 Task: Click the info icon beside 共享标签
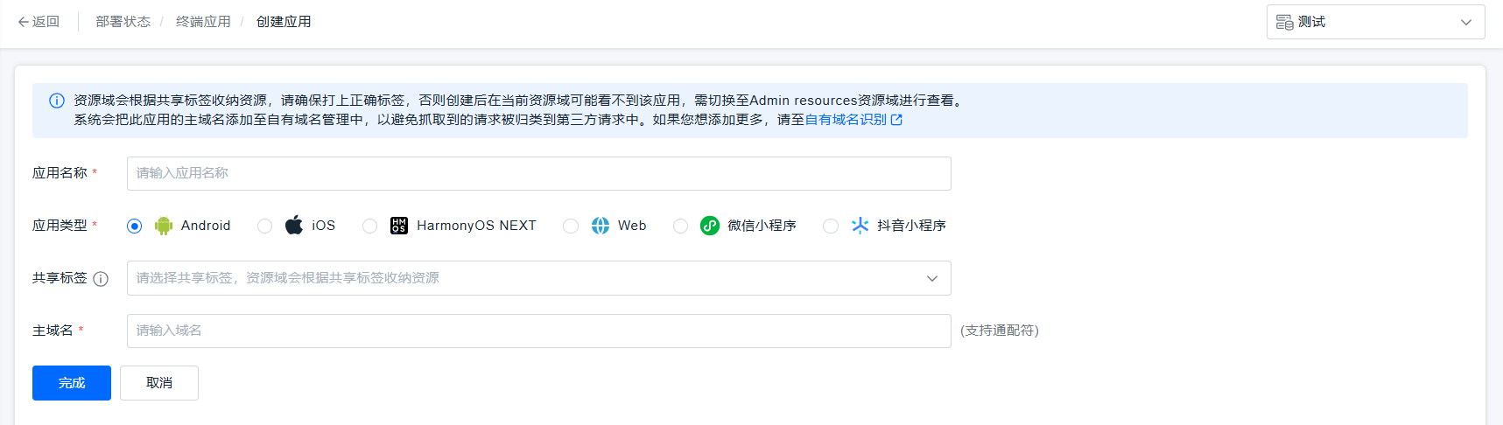tap(101, 279)
